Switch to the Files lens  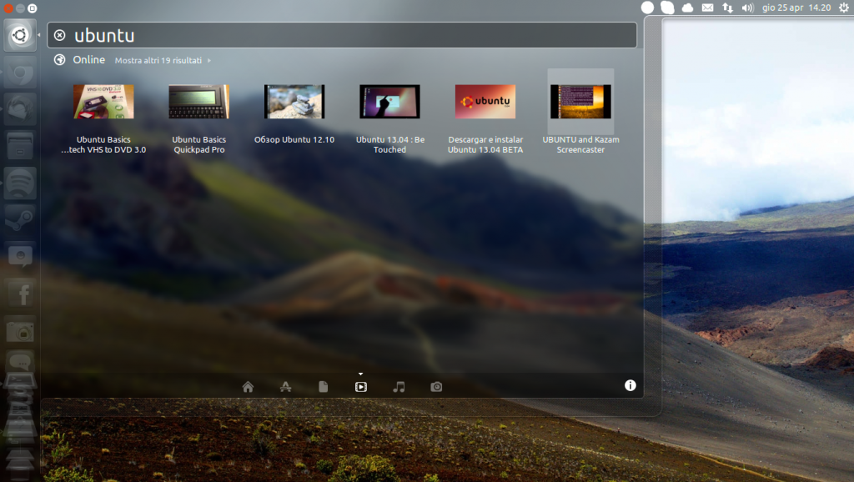(x=323, y=387)
